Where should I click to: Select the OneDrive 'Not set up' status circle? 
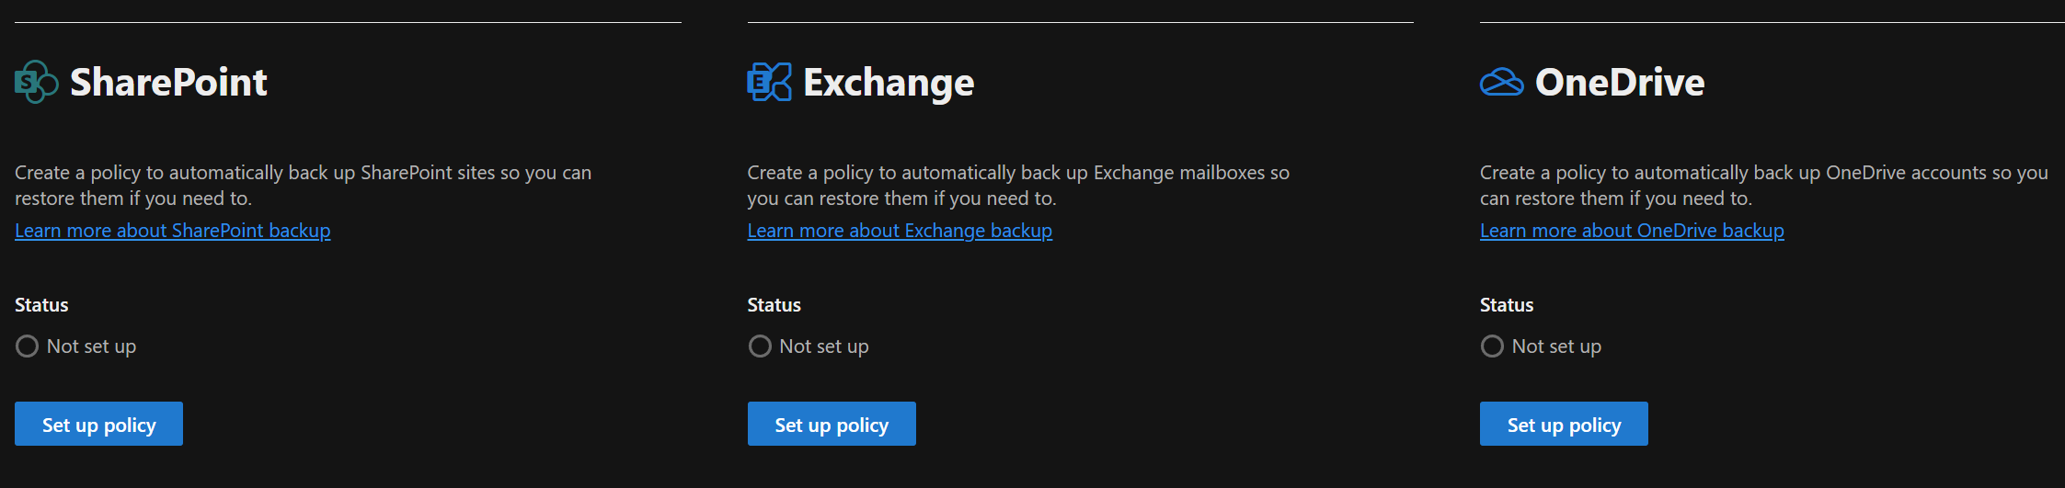(x=1492, y=346)
